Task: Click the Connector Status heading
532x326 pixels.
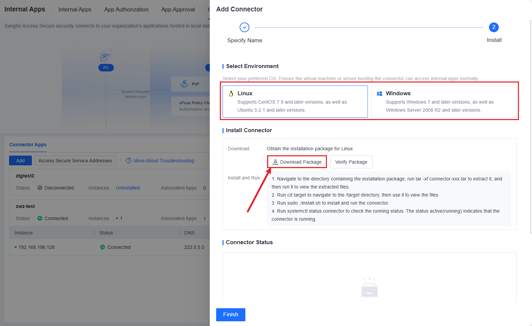Action: pos(249,242)
